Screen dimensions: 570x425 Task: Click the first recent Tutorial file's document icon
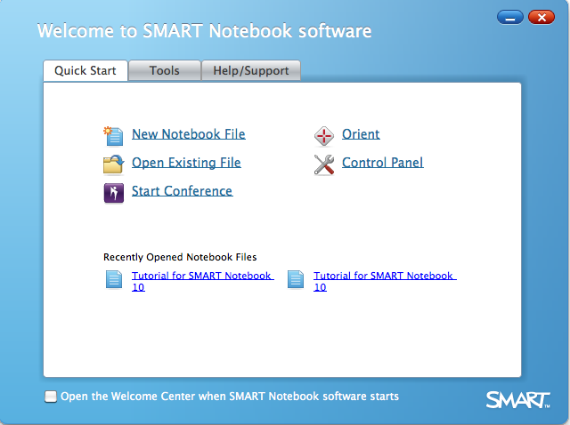pyautogui.click(x=114, y=279)
